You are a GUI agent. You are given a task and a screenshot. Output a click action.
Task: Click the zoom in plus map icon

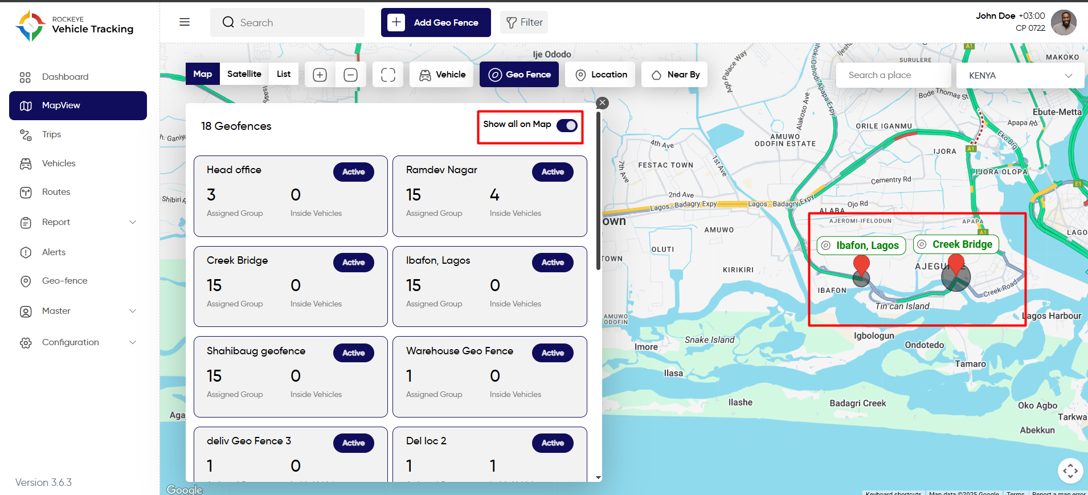320,75
